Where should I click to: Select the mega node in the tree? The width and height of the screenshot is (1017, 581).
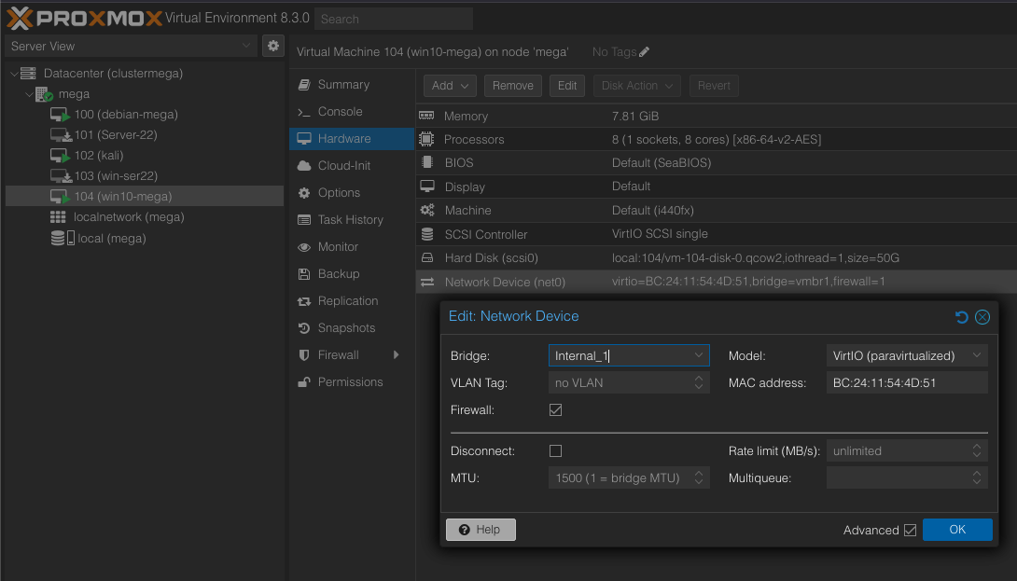[74, 94]
